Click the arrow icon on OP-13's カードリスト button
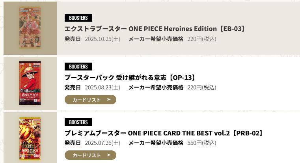The height and width of the screenshot is (163, 300). pos(109,100)
